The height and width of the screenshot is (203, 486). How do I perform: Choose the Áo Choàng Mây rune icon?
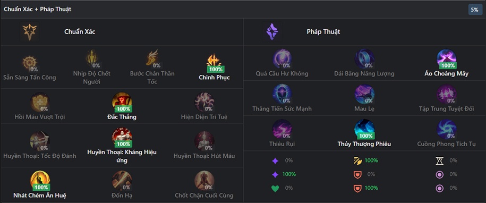tap(446, 58)
